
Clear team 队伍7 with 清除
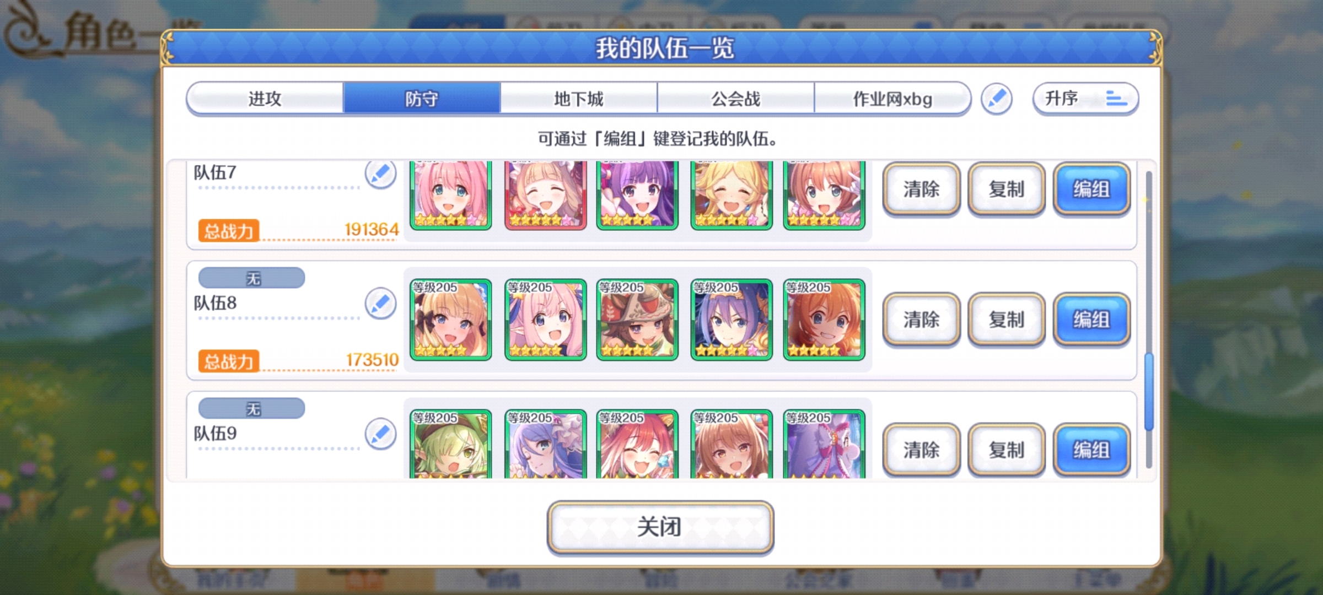(x=921, y=189)
